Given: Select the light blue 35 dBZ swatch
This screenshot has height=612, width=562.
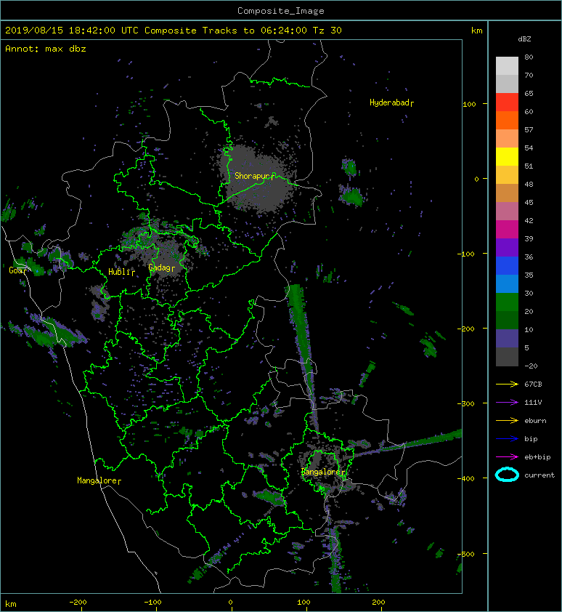Looking at the screenshot, I should pos(507,283).
